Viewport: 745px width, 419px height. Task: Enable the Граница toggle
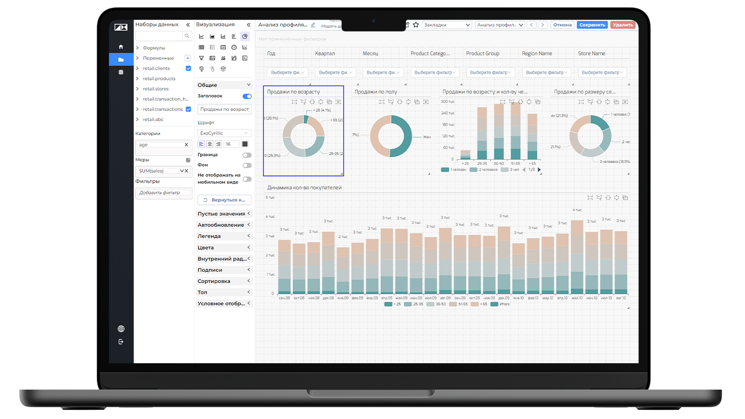click(x=247, y=155)
